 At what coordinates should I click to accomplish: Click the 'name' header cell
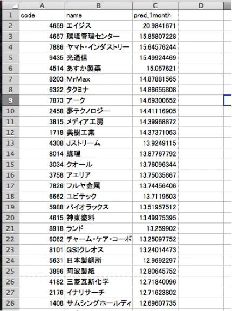[99, 15]
